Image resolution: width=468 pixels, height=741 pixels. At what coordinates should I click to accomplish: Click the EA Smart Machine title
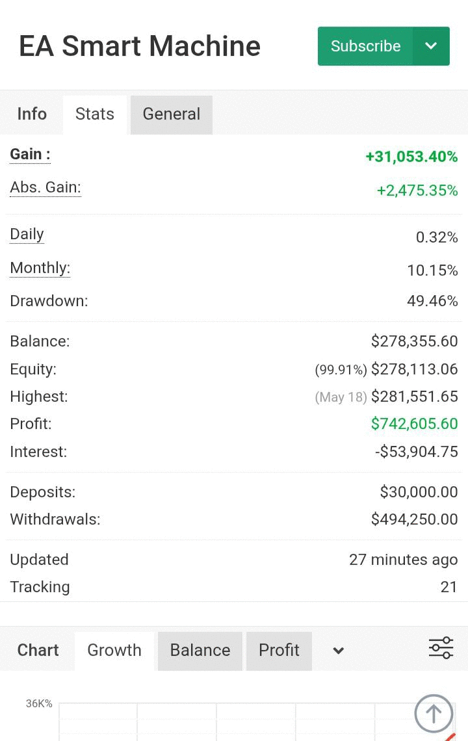point(140,46)
